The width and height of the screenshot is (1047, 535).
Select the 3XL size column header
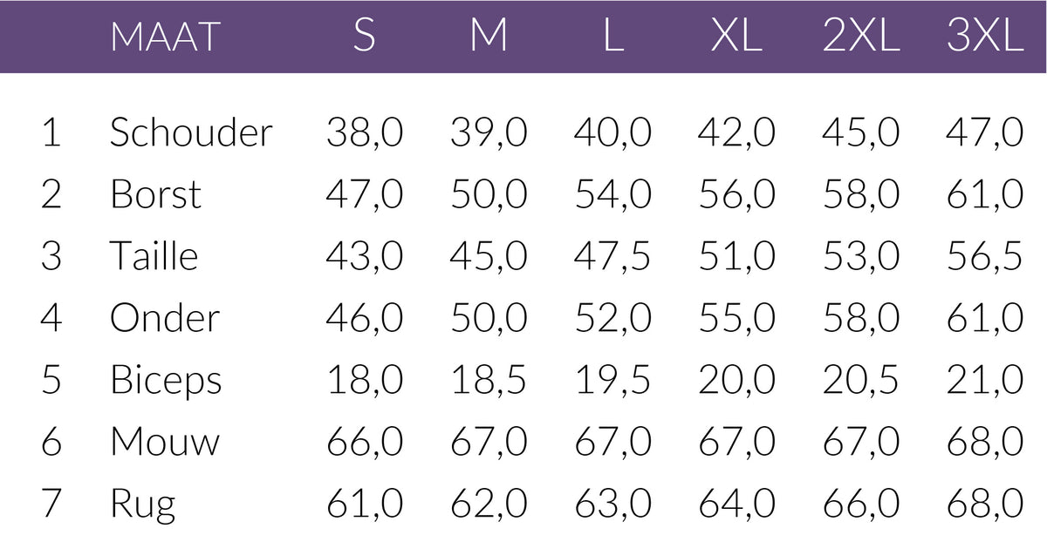[984, 37]
